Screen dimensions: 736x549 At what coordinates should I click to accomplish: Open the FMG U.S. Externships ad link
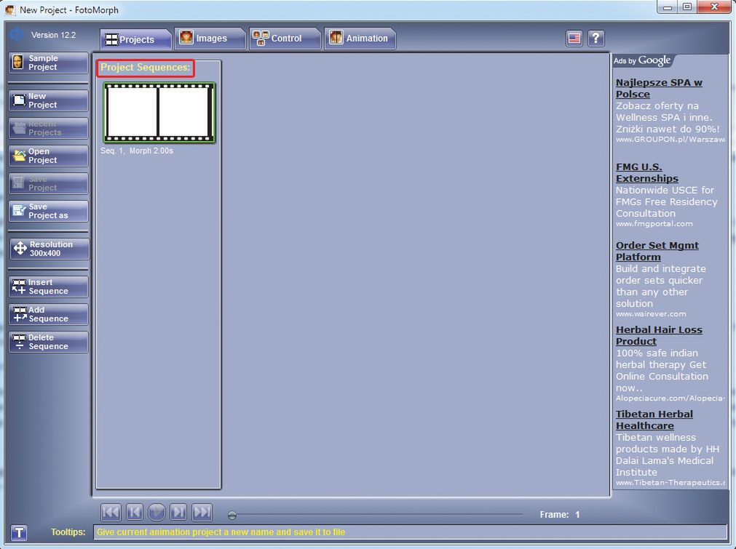click(x=647, y=172)
